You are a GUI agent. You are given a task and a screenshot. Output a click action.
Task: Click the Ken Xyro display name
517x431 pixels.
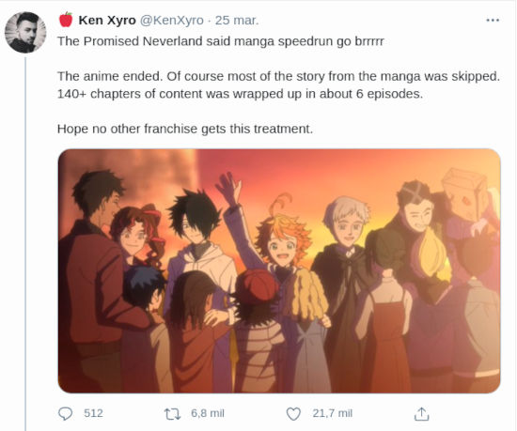107,21
